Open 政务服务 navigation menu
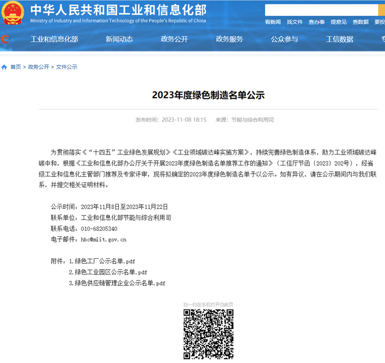Screen dimensions: 385x363 [229, 39]
